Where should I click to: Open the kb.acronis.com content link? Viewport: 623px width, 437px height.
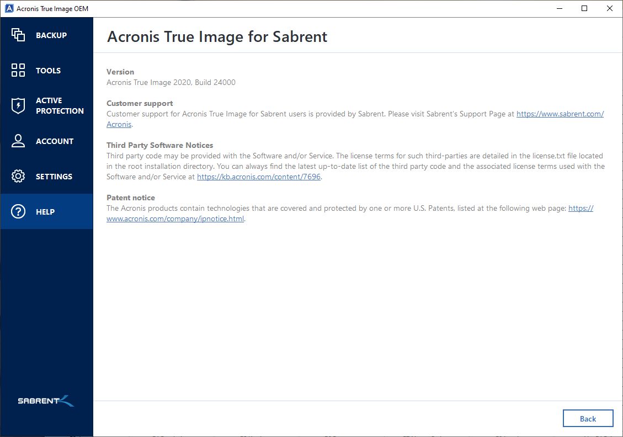point(259,177)
